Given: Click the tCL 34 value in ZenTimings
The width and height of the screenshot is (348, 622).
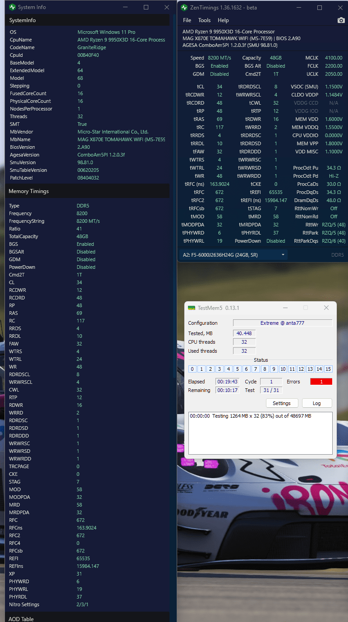Looking at the screenshot, I should (220, 87).
